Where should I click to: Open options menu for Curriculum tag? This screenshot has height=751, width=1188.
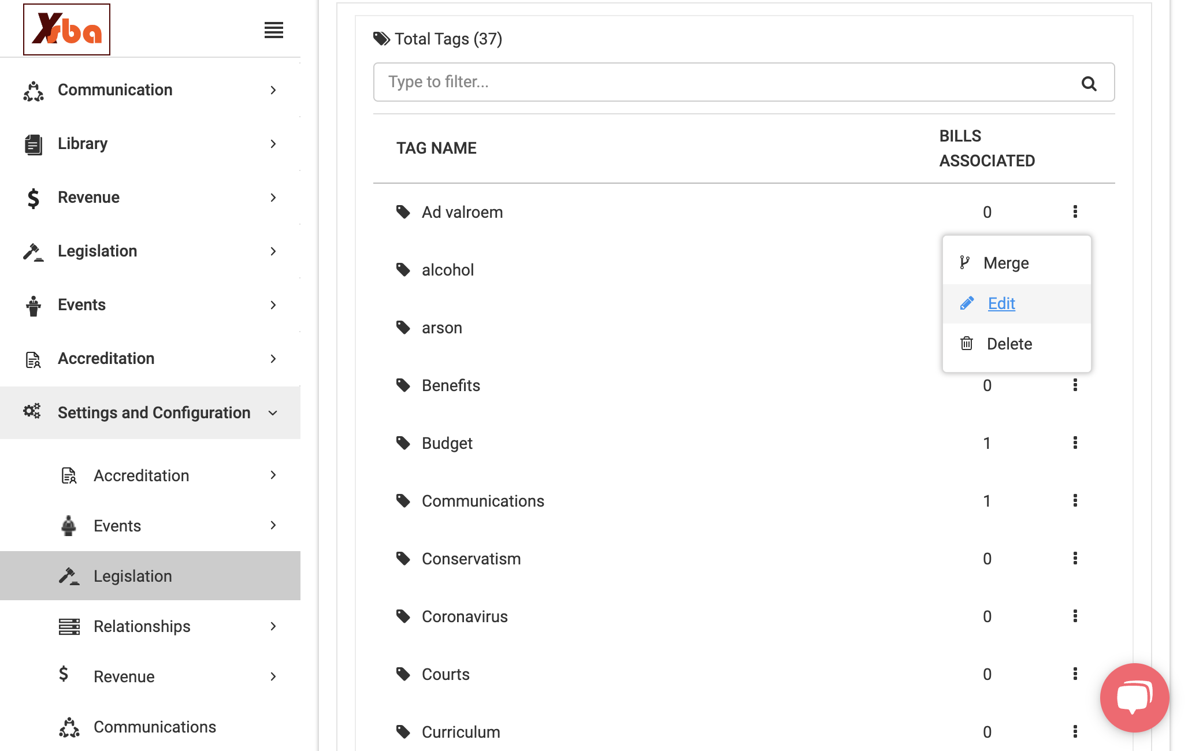[1075, 732]
